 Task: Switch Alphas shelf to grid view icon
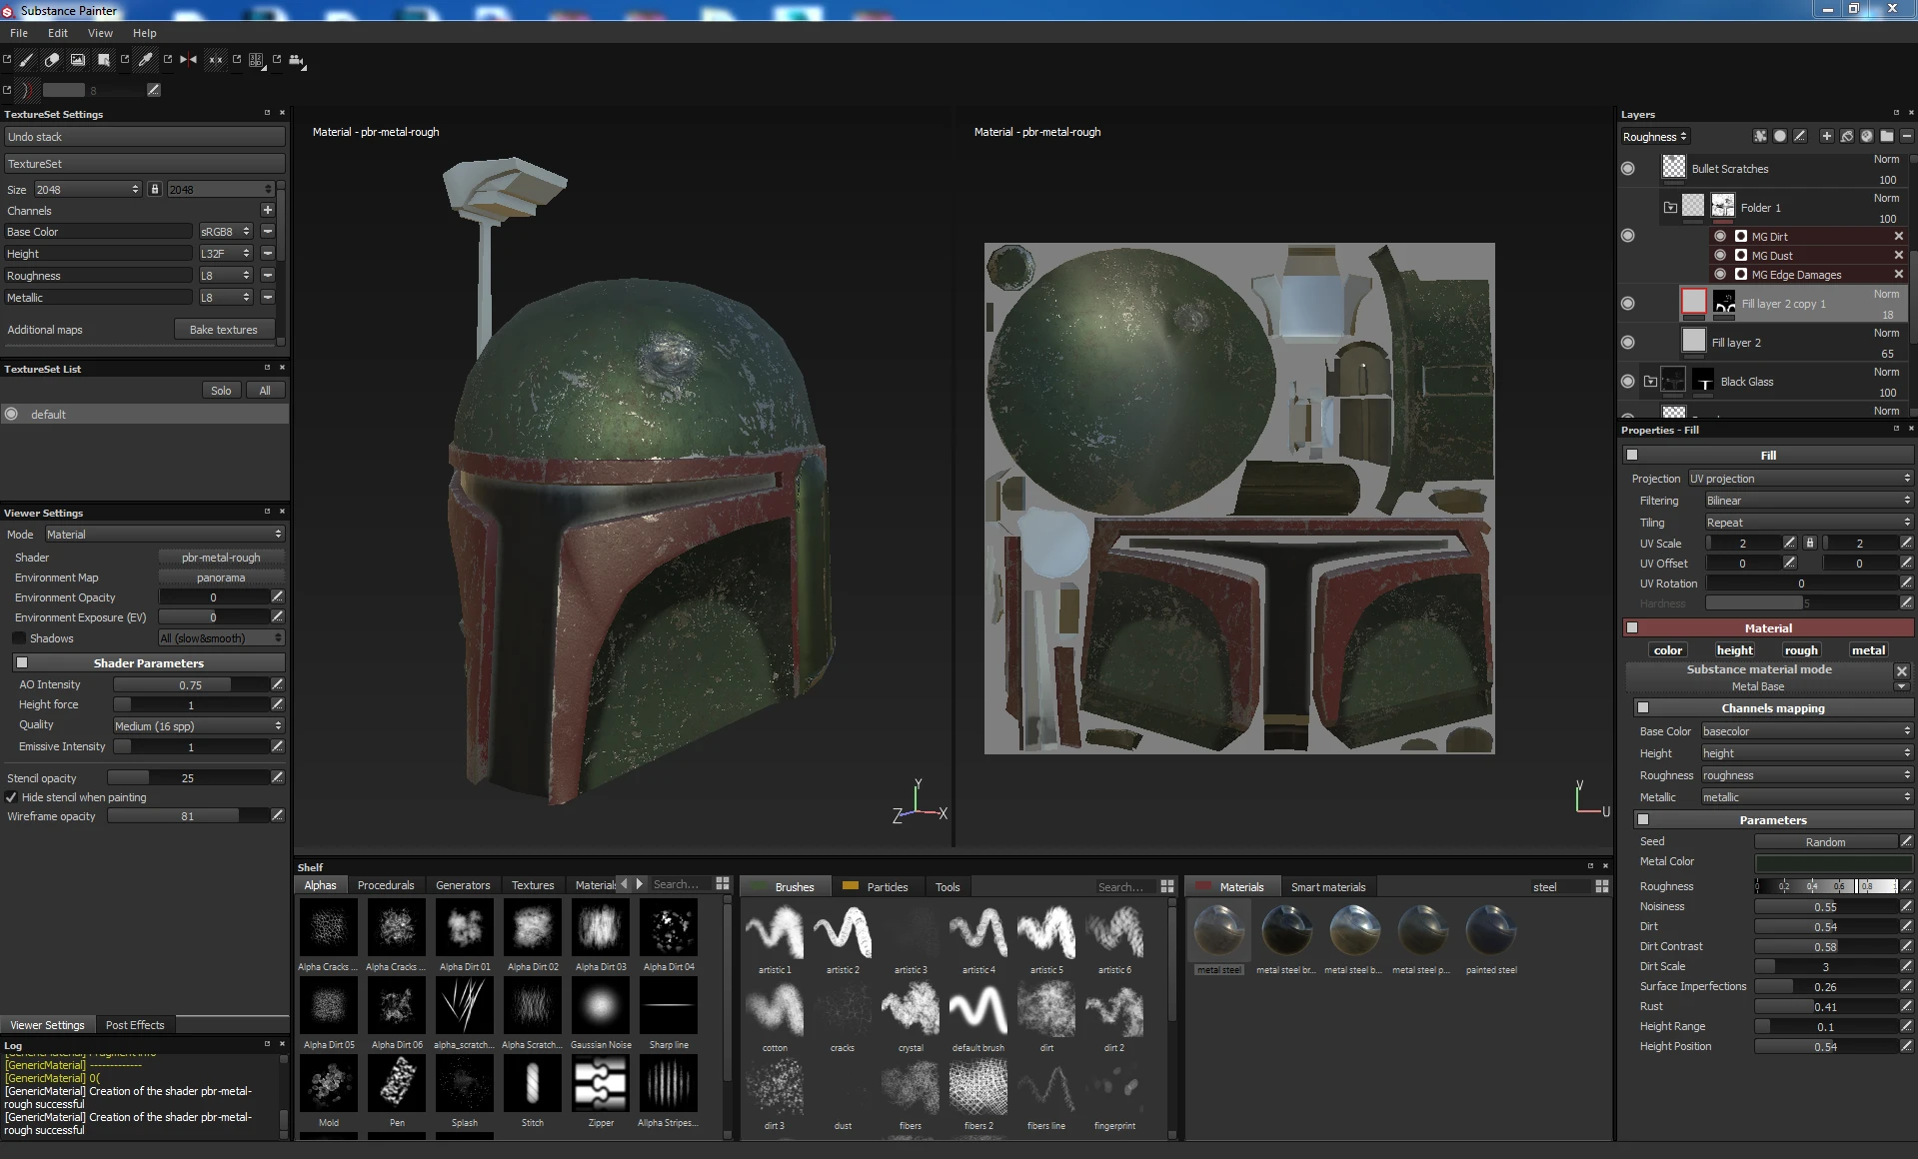click(723, 884)
